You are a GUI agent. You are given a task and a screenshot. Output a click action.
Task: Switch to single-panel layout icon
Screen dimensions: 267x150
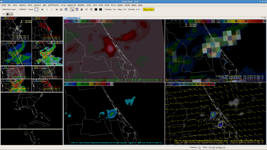pos(96,9)
